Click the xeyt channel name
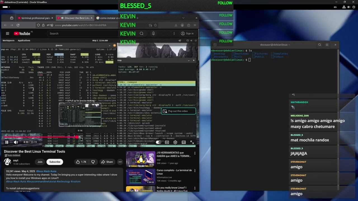The height and width of the screenshot is (201, 358). click(x=16, y=161)
